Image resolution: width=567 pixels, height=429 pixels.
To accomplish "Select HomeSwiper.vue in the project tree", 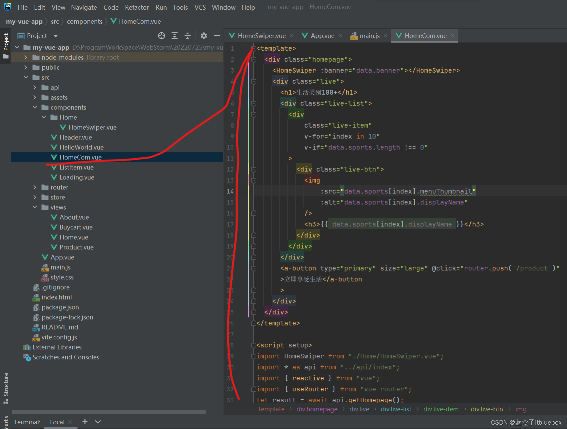I will 92,127.
